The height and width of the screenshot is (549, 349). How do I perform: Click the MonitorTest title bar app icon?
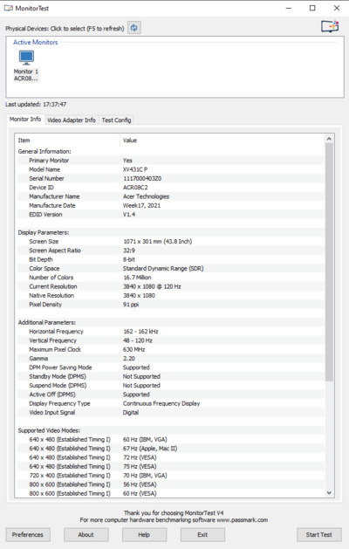(9, 8)
